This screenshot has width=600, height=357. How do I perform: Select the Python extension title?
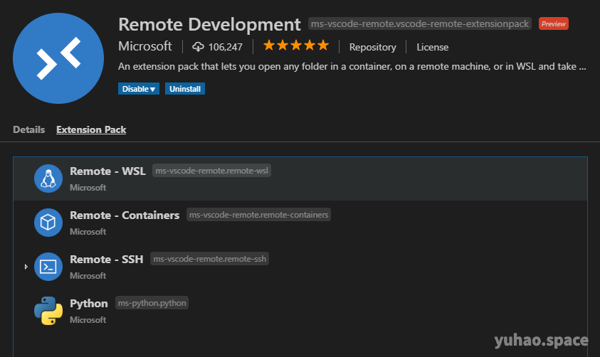[x=89, y=304]
